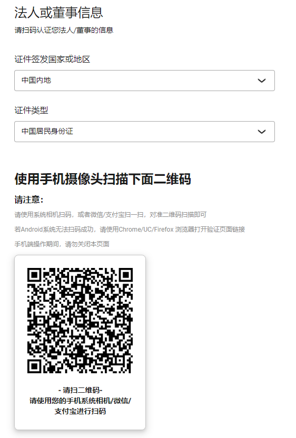Screen dimensions: 296x438
Task: Open the 证件签发国家或地区 dropdown showing 中国内地
Action: (x=144, y=81)
